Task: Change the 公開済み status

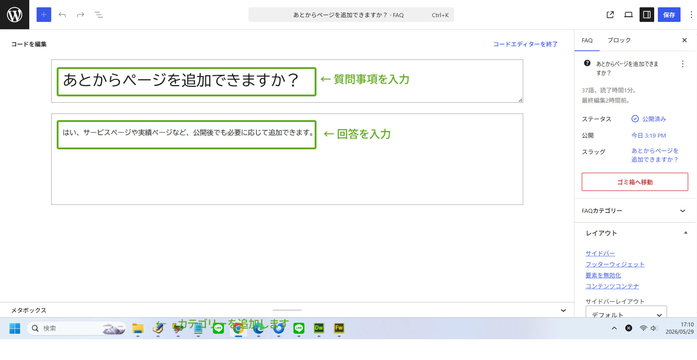Action: 649,119
